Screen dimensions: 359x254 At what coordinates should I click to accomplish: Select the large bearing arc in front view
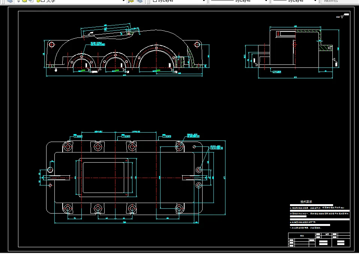156,56
